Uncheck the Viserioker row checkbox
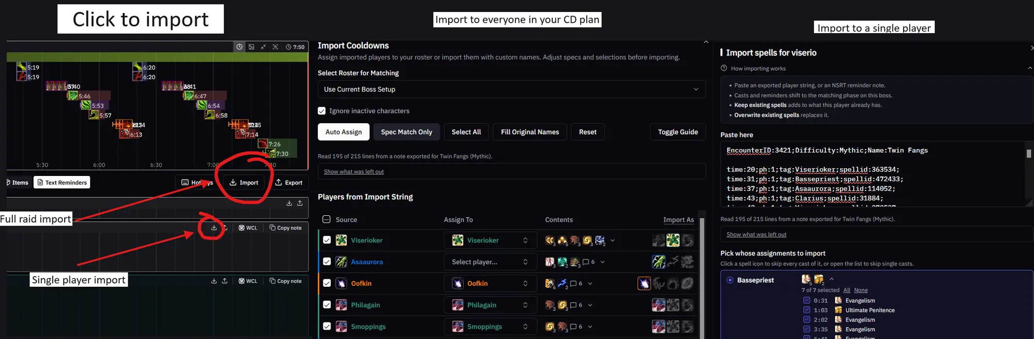This screenshot has height=339, width=1034. point(327,240)
